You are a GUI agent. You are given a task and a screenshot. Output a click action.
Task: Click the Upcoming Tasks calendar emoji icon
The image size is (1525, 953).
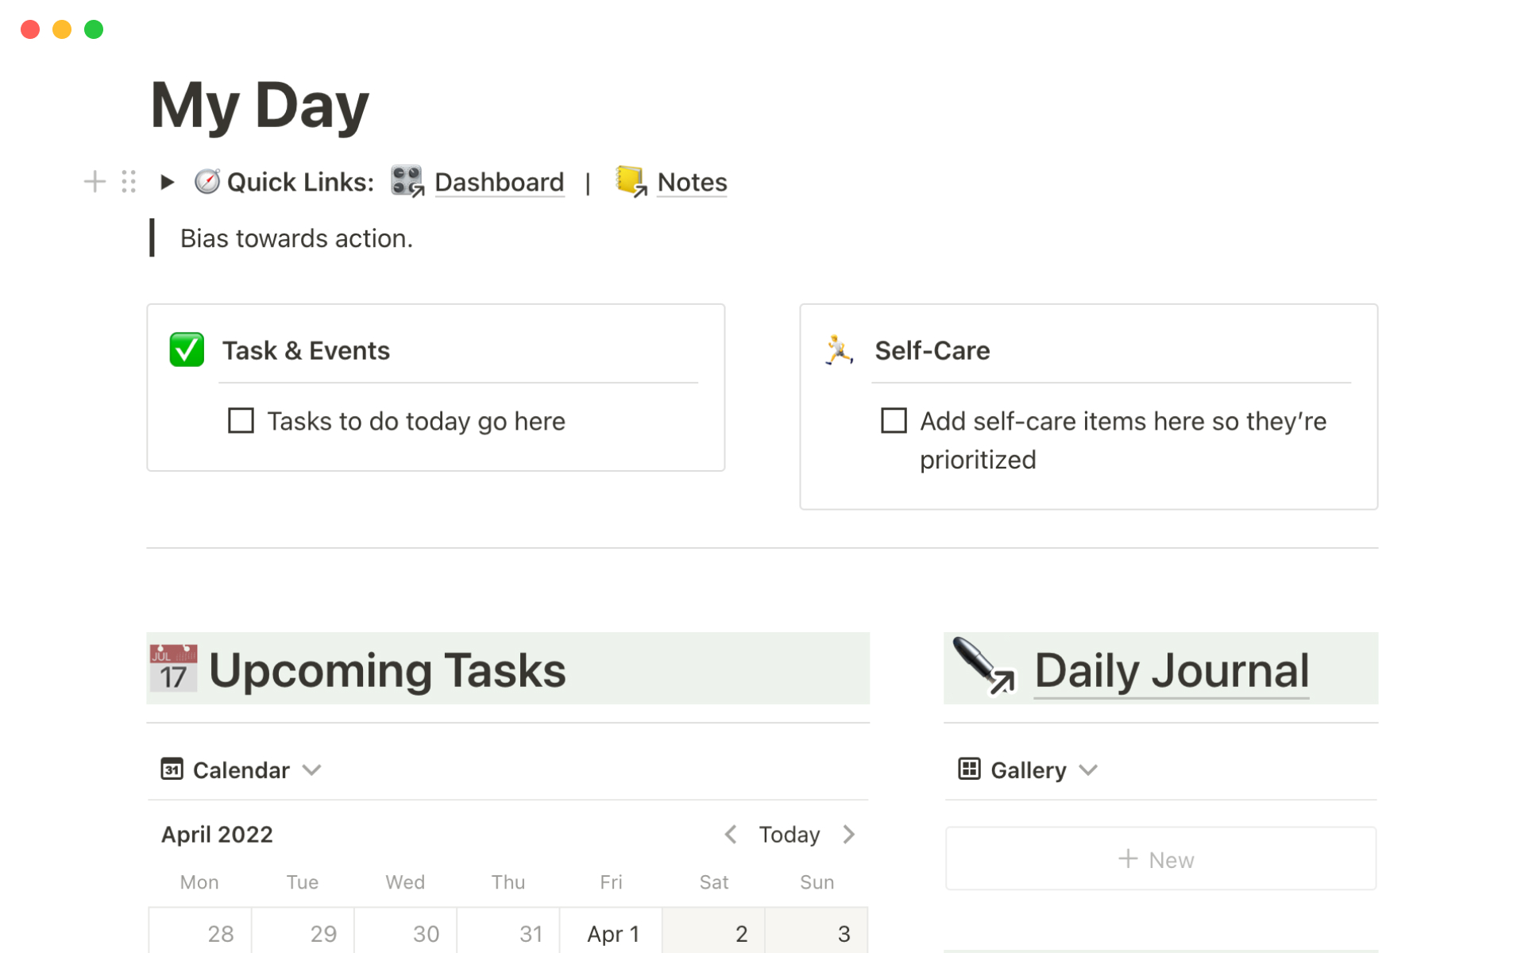click(173, 669)
